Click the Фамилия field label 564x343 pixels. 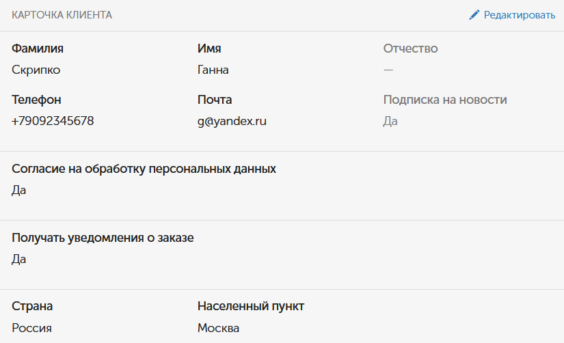38,49
